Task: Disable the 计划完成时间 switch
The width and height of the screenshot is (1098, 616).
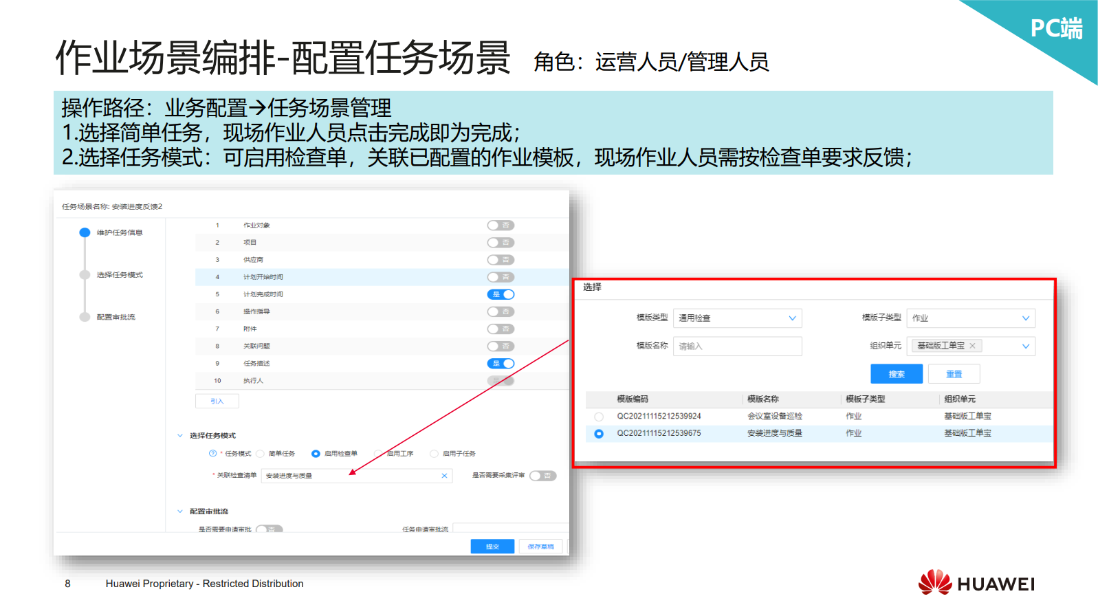Action: [501, 294]
